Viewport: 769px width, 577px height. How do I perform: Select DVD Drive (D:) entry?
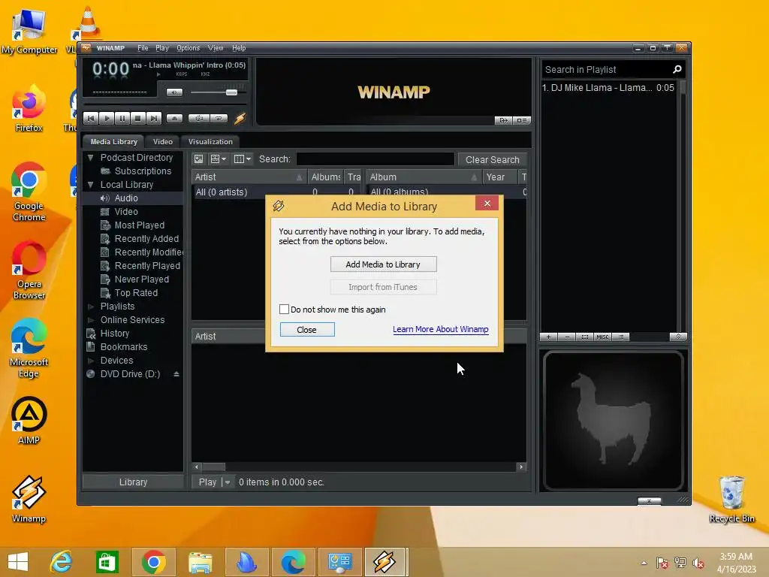130,374
